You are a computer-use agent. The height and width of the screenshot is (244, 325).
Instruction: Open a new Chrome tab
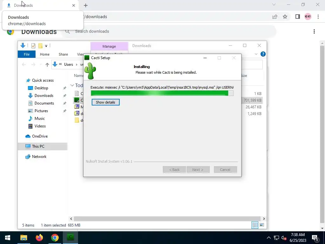pos(86,5)
